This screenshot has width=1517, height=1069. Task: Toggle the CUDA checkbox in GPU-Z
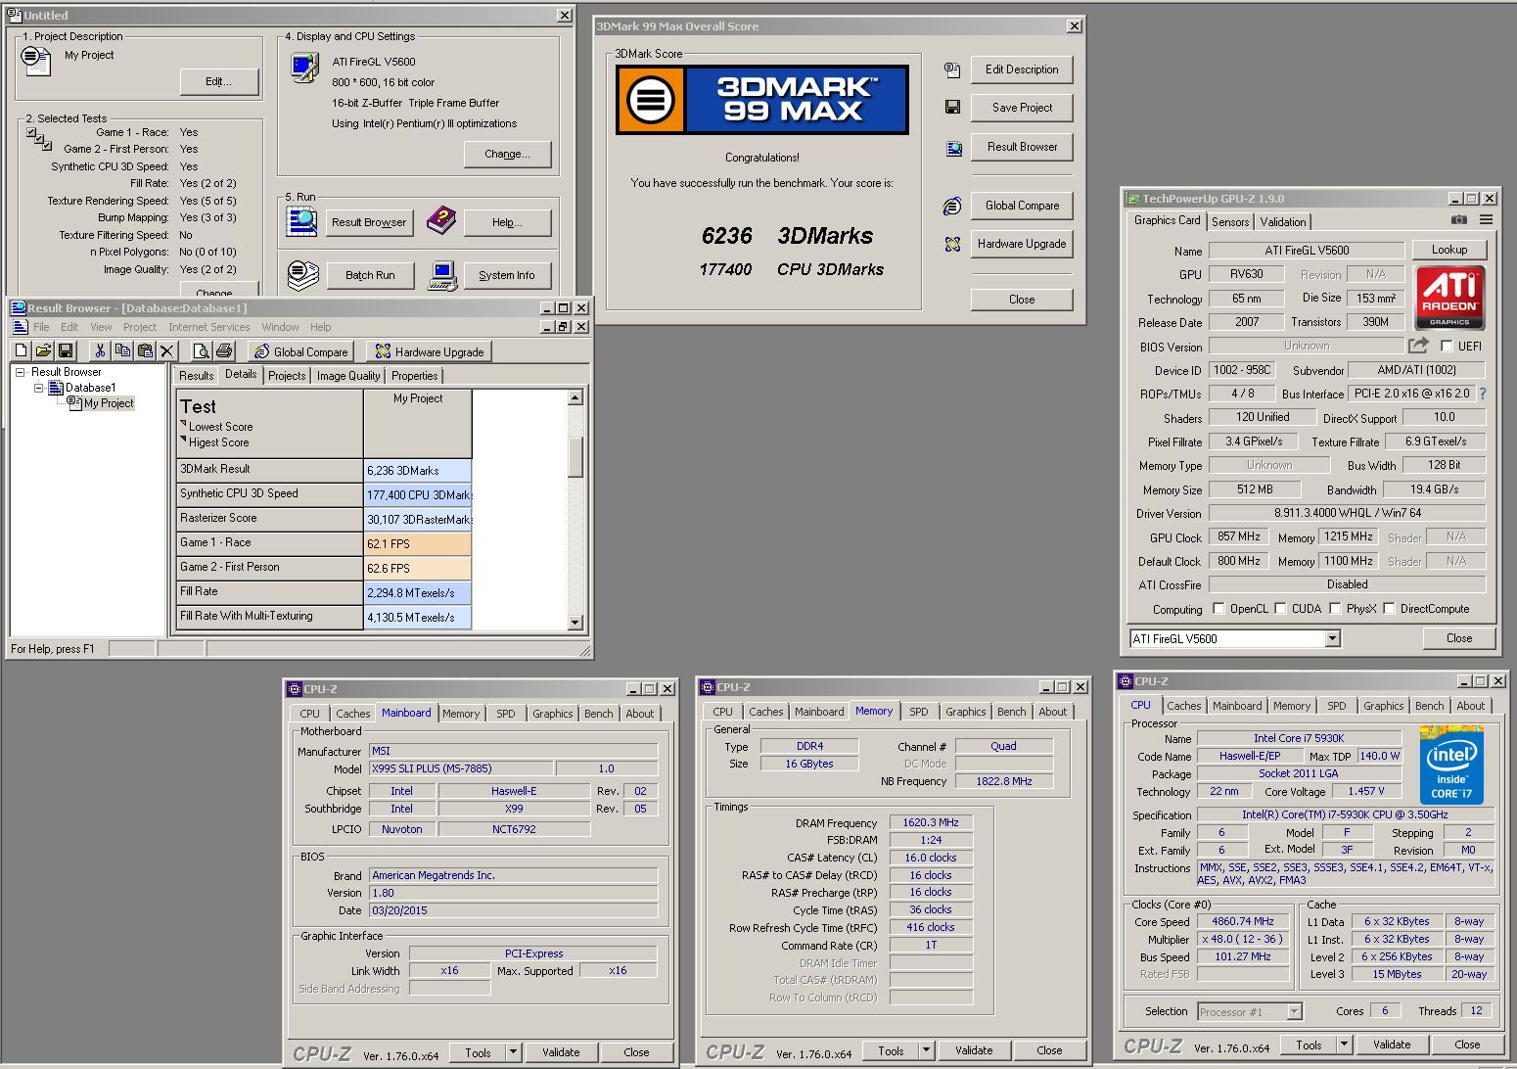(1280, 608)
